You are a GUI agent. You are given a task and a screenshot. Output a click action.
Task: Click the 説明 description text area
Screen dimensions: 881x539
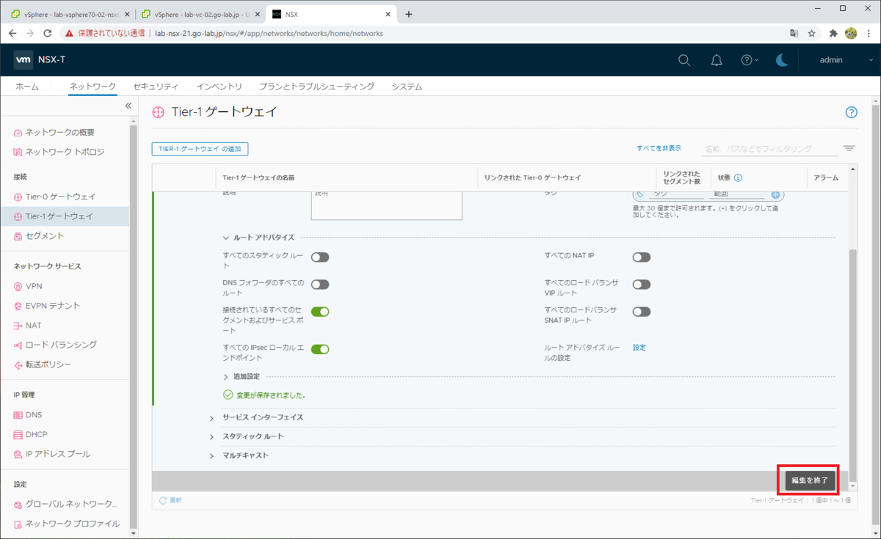coord(386,205)
